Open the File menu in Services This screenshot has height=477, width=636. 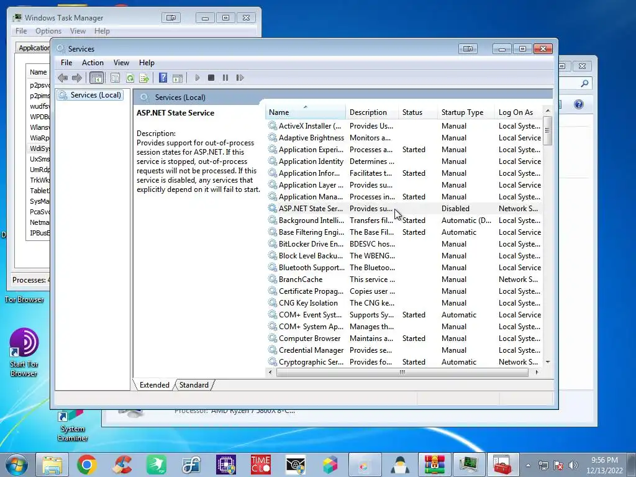(66, 63)
